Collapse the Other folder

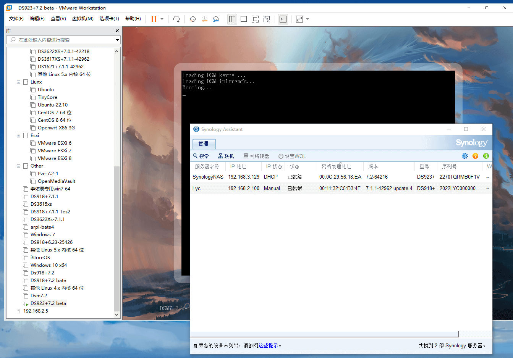pos(18,166)
